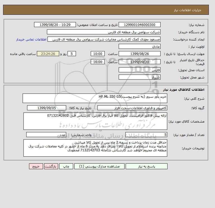The width and height of the screenshot is (215, 208).
Task: Click the 'خروج' exit button
Action: pyautogui.click(x=36, y=166)
